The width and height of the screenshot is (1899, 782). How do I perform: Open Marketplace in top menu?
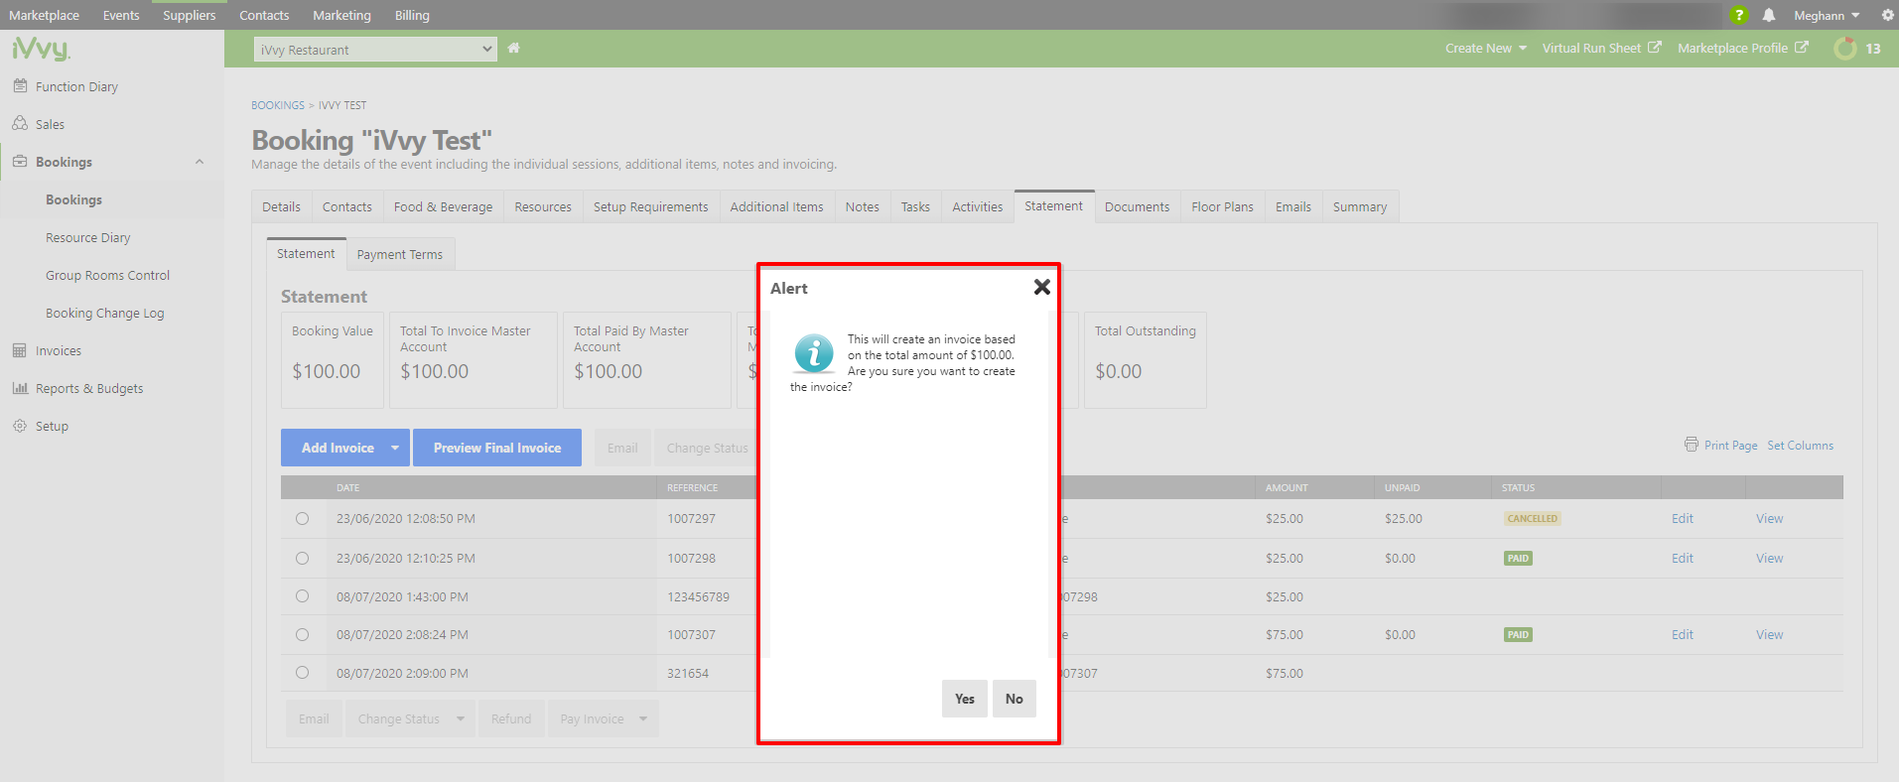tap(45, 15)
